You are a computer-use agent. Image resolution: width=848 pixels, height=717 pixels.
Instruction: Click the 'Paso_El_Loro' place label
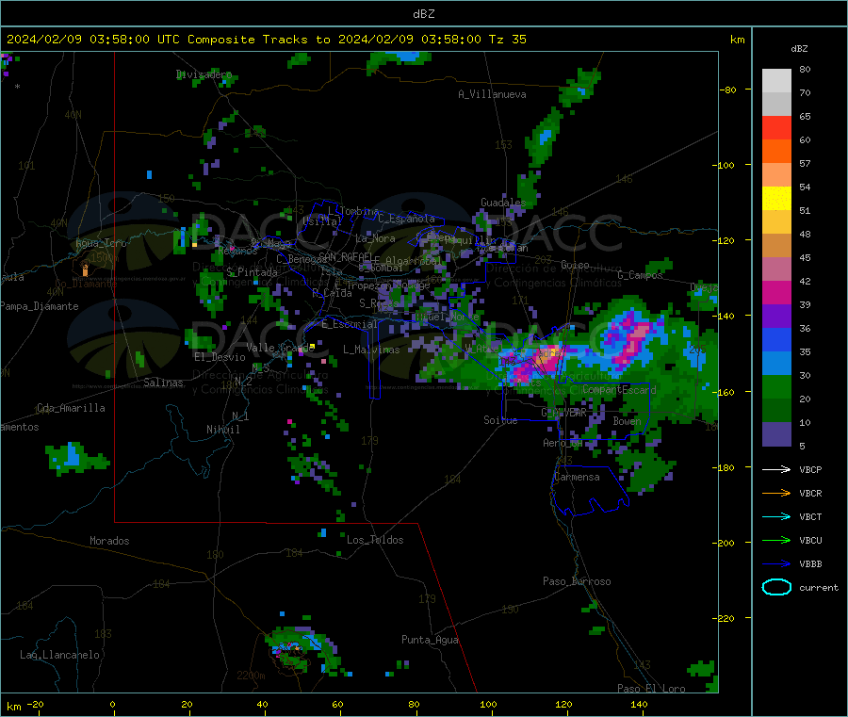(651, 689)
